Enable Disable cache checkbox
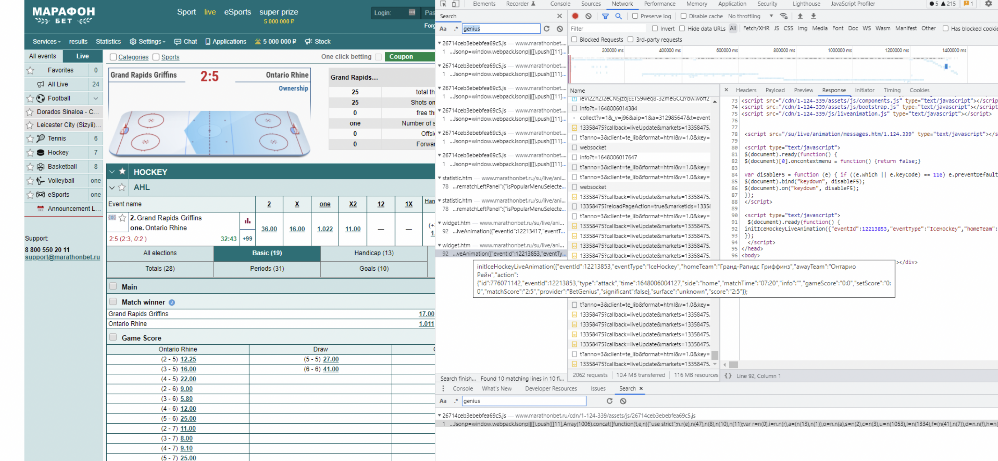Screen dimensions: 998x461 tap(683, 16)
